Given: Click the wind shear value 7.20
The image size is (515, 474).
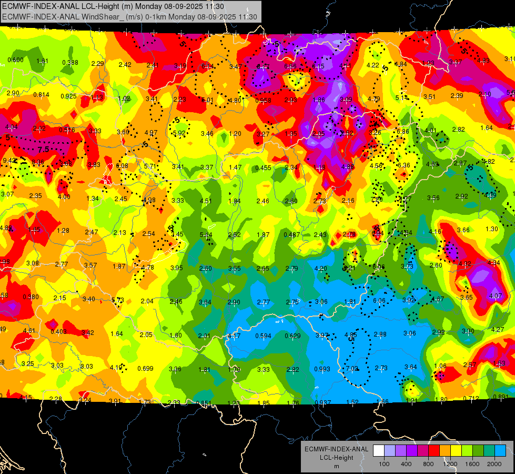Looking at the screenshot, I should coord(377,199).
